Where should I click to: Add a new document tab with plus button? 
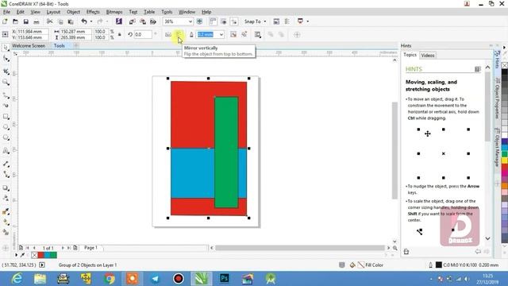point(76,46)
